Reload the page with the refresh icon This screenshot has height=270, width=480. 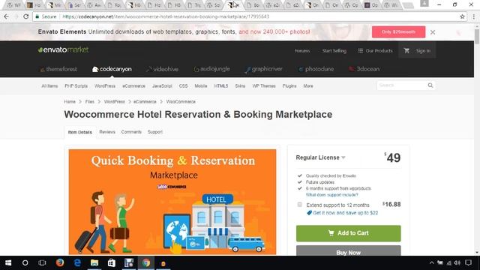click(x=26, y=16)
